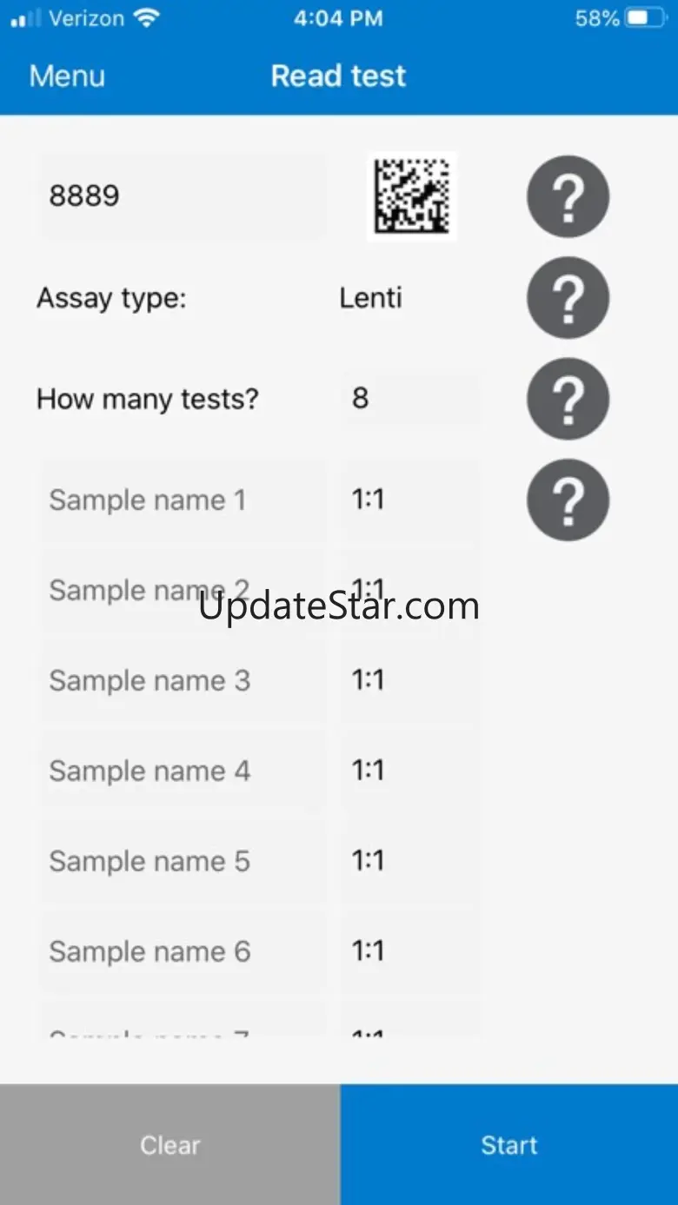The image size is (678, 1205).
Task: Select dilution 1:1 for Sample name 3
Action: coord(409,680)
